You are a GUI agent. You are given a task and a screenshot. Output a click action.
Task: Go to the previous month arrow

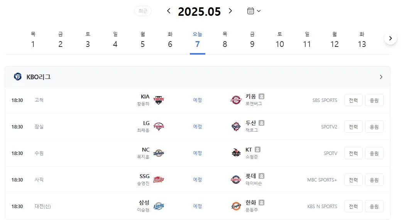[x=169, y=11]
